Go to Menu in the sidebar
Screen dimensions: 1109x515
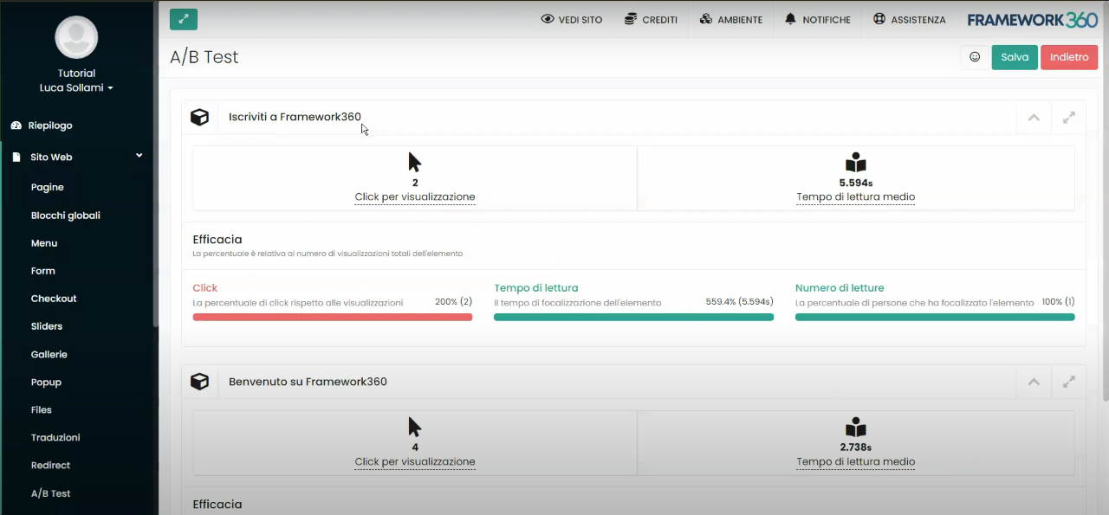[44, 243]
